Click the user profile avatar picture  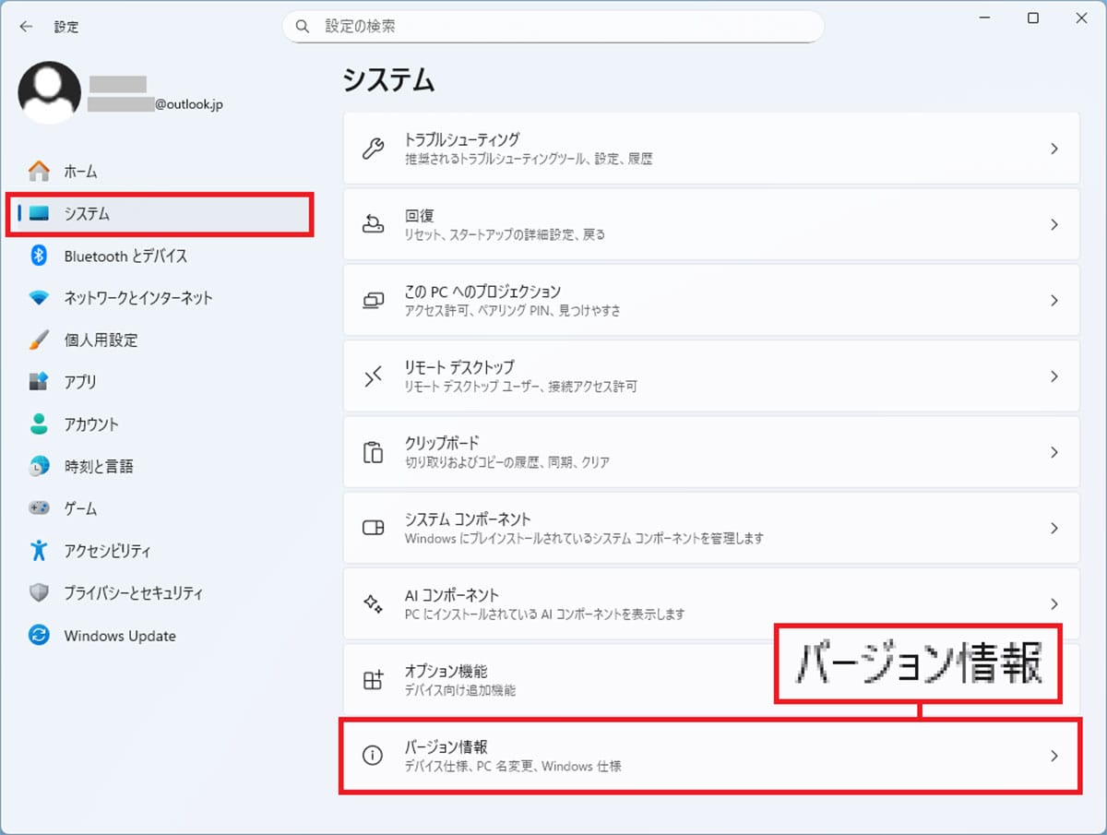(x=50, y=93)
